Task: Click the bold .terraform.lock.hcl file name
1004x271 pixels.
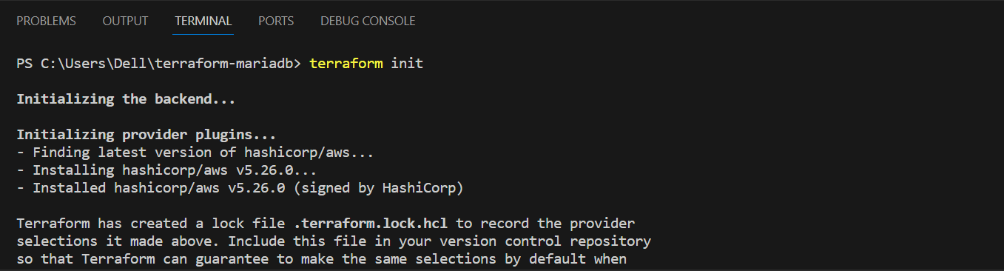Action: (374, 223)
